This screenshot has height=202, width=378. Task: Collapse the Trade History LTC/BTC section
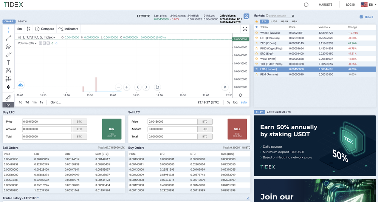tap(38, 198)
